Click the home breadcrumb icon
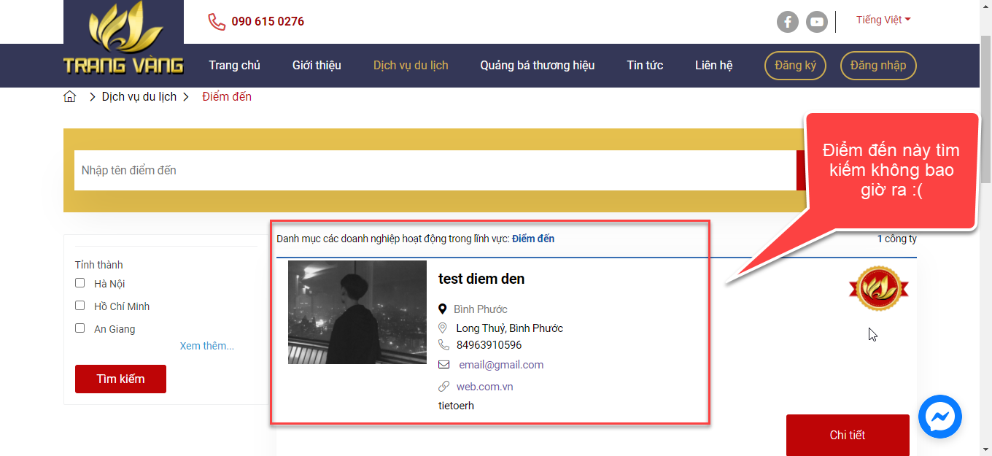 [x=70, y=97]
